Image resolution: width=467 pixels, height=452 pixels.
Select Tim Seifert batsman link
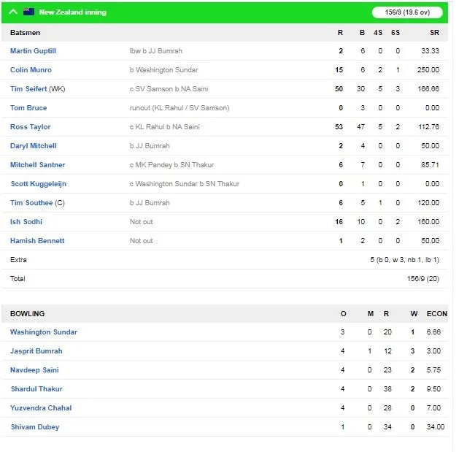point(28,89)
